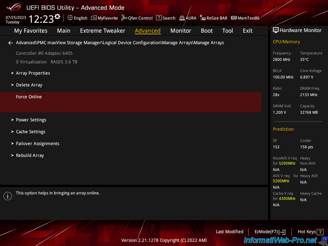This screenshot has width=328, height=246.
Task: Click the Hardware Monitor title
Action: pos(300,30)
